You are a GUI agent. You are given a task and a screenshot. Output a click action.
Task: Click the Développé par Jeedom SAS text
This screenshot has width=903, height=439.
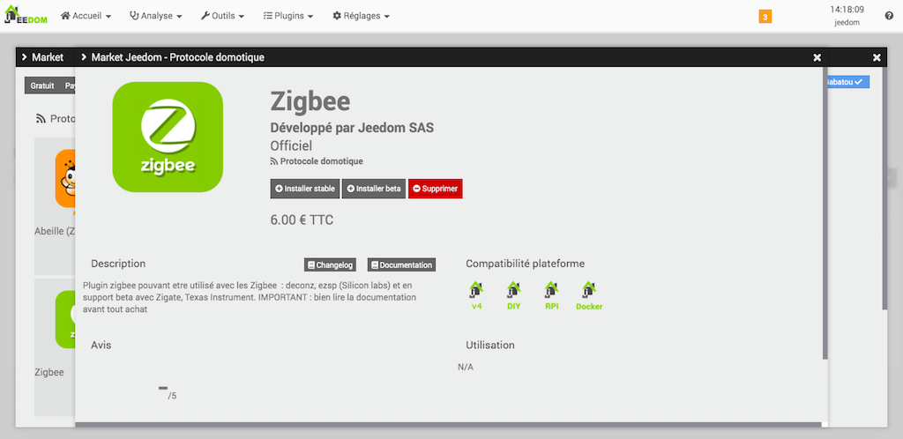tap(352, 128)
